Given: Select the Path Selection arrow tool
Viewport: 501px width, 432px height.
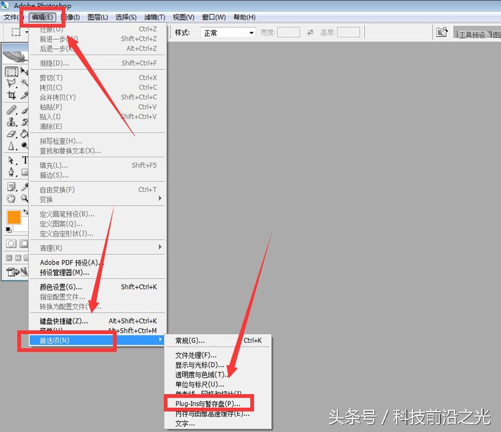Looking at the screenshot, I should click(11, 160).
